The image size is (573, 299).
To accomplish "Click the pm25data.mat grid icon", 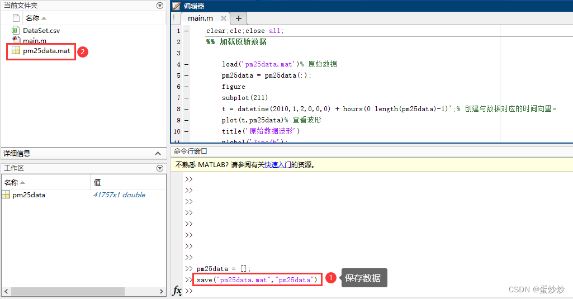I will (16, 50).
